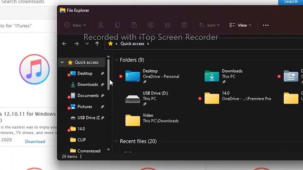The image size is (303, 170).
Task: Click pin icon beside Documents in sidebar
Action: point(102,95)
